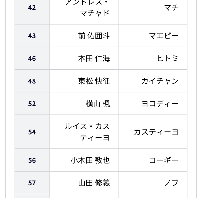Click the nickname マチ
The height and width of the screenshot is (198, 202).
pyautogui.click(x=171, y=8)
